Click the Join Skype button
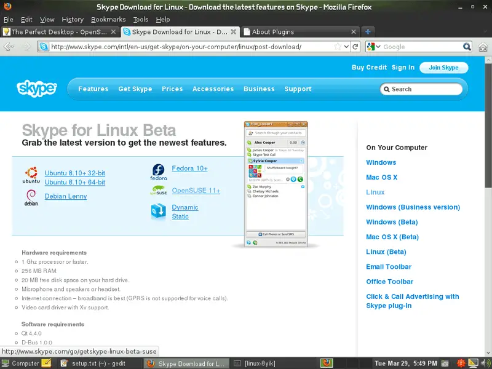Screen dimensions: 492x369 (x=443, y=68)
